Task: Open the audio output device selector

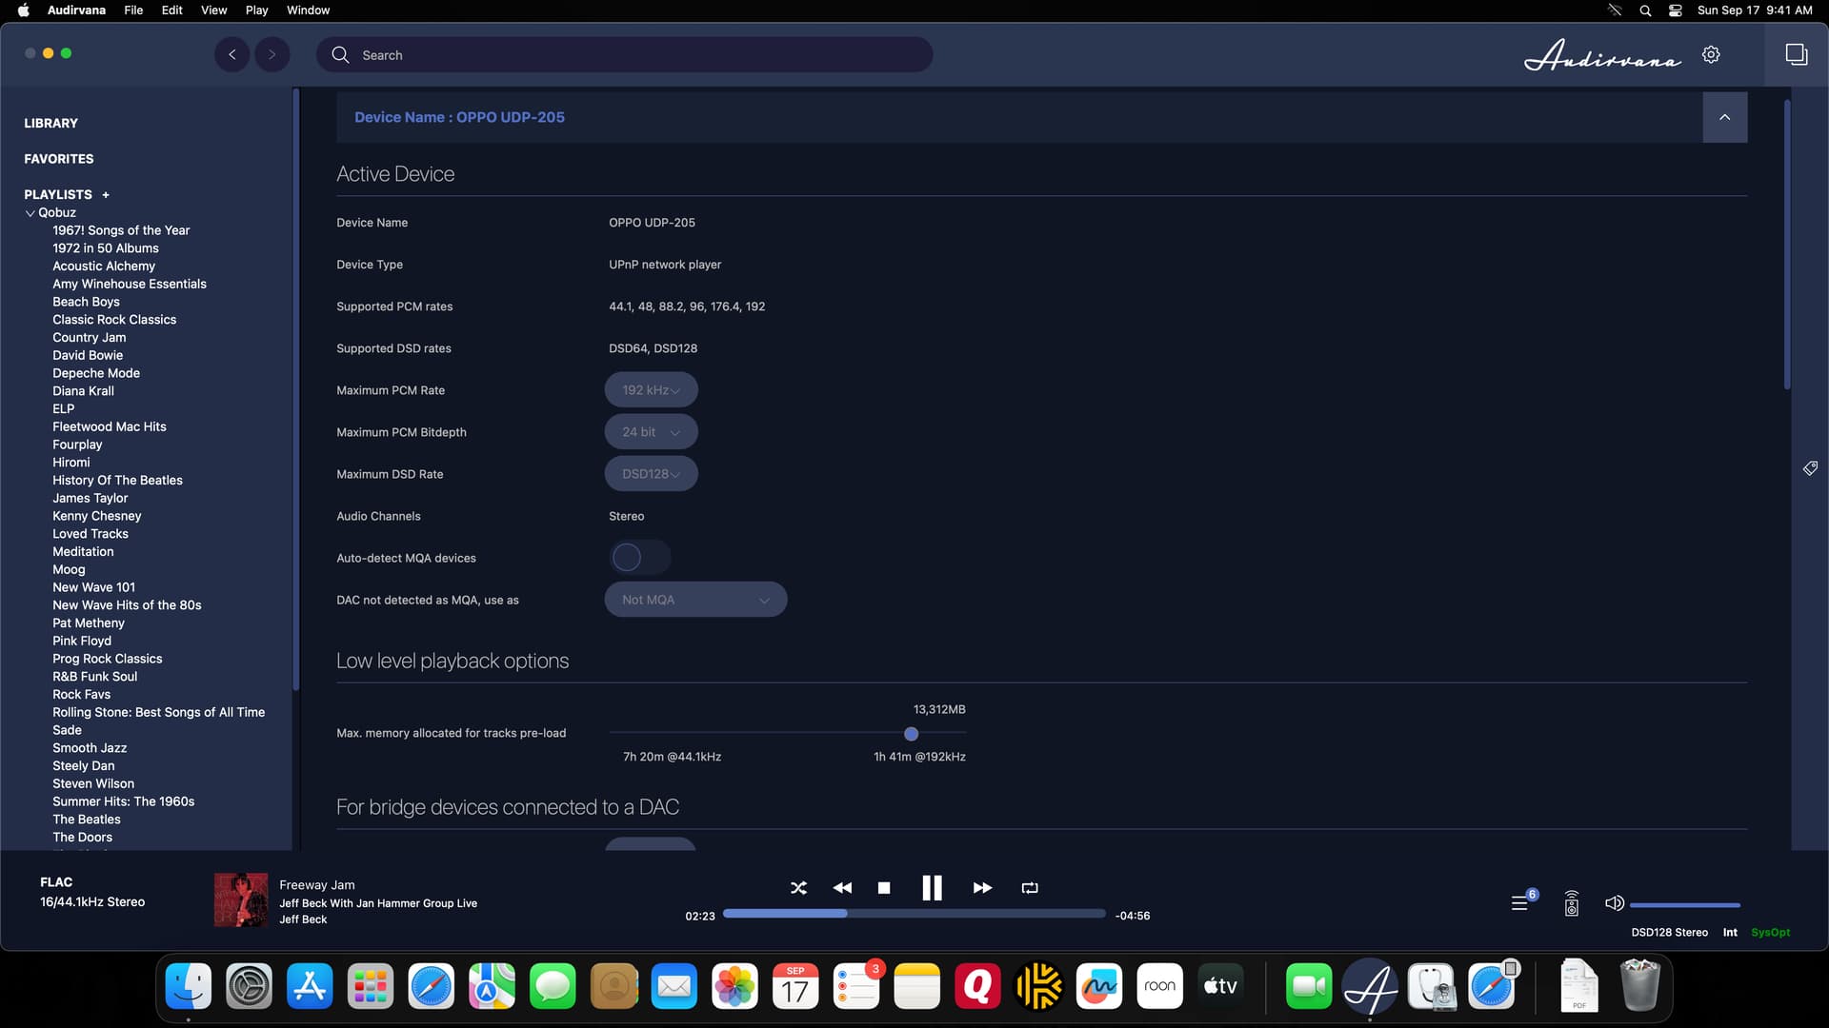Action: [1572, 903]
